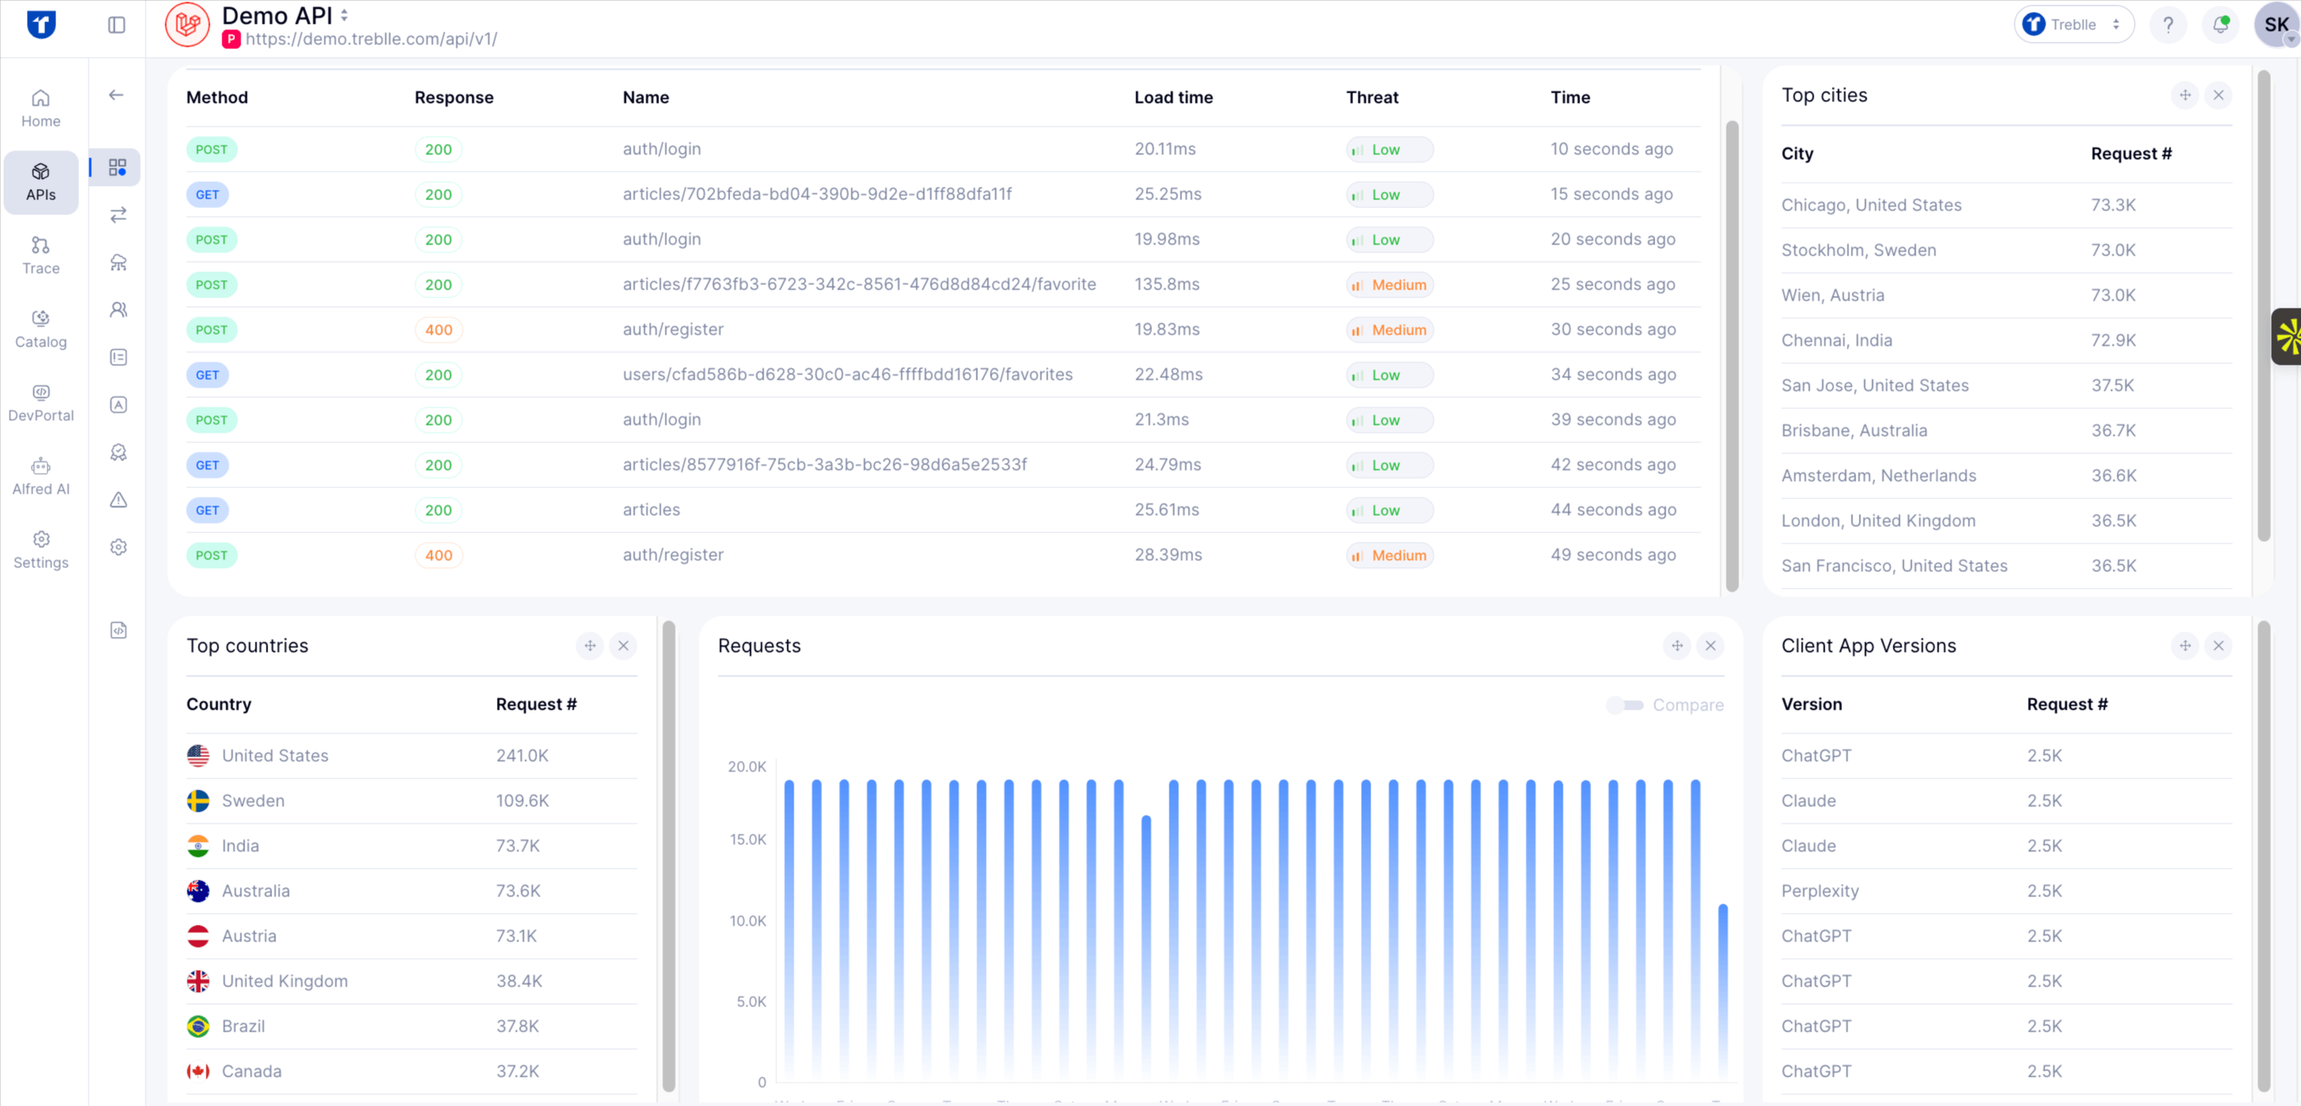Click the code icon at the sidebar bottom

118,630
